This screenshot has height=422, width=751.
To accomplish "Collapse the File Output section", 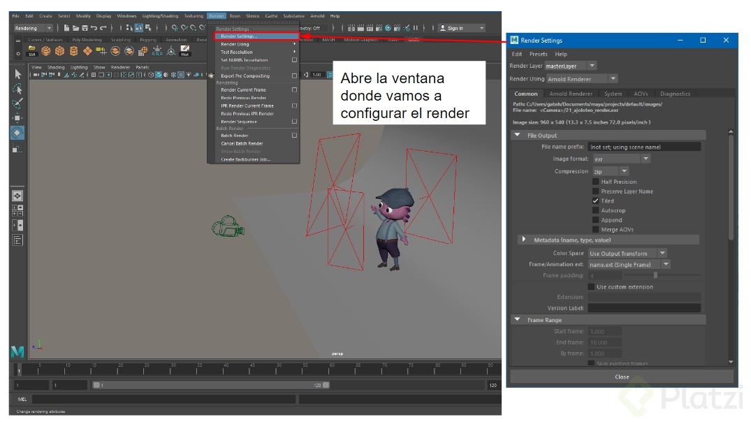I will coord(517,135).
